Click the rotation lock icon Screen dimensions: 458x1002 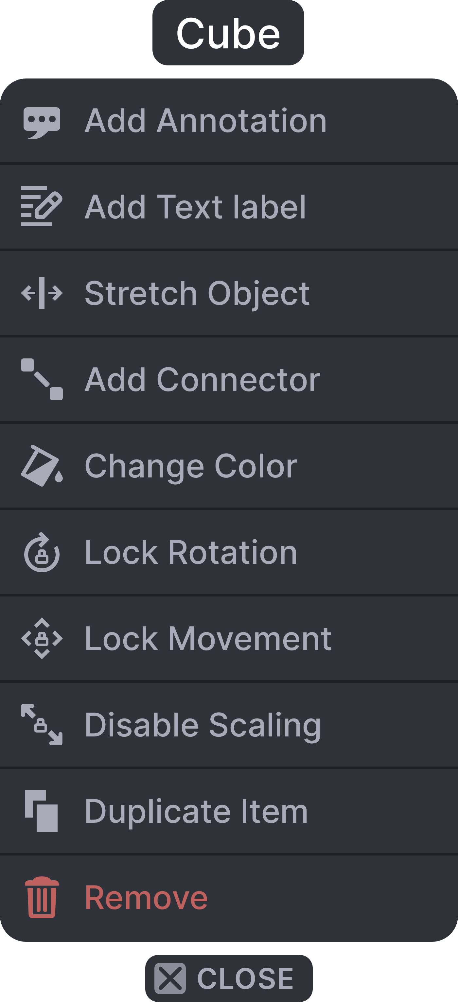(42, 552)
